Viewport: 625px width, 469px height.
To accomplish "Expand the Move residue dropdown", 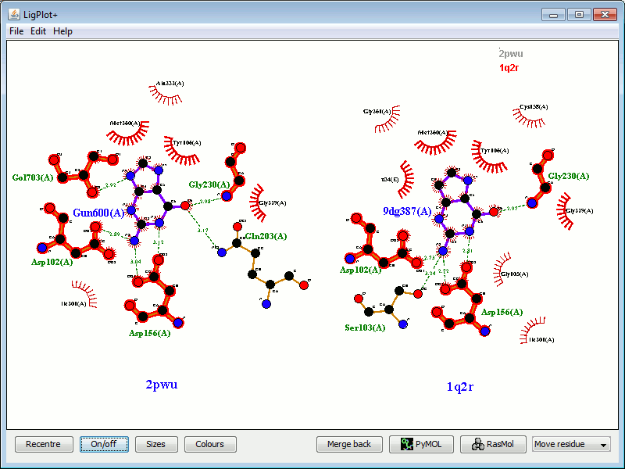I will pyautogui.click(x=571, y=444).
